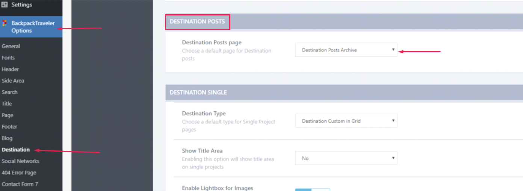Click the Destination Posts section header
Image resolution: width=523 pixels, height=191 pixels.
pyautogui.click(x=197, y=22)
